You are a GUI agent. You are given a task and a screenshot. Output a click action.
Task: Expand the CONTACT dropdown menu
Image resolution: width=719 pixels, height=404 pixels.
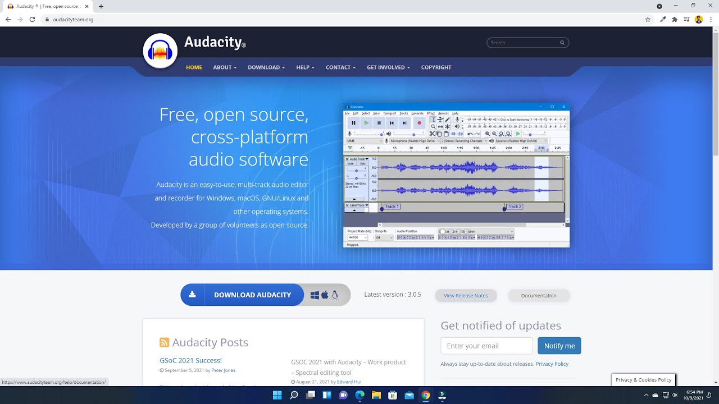coord(340,67)
